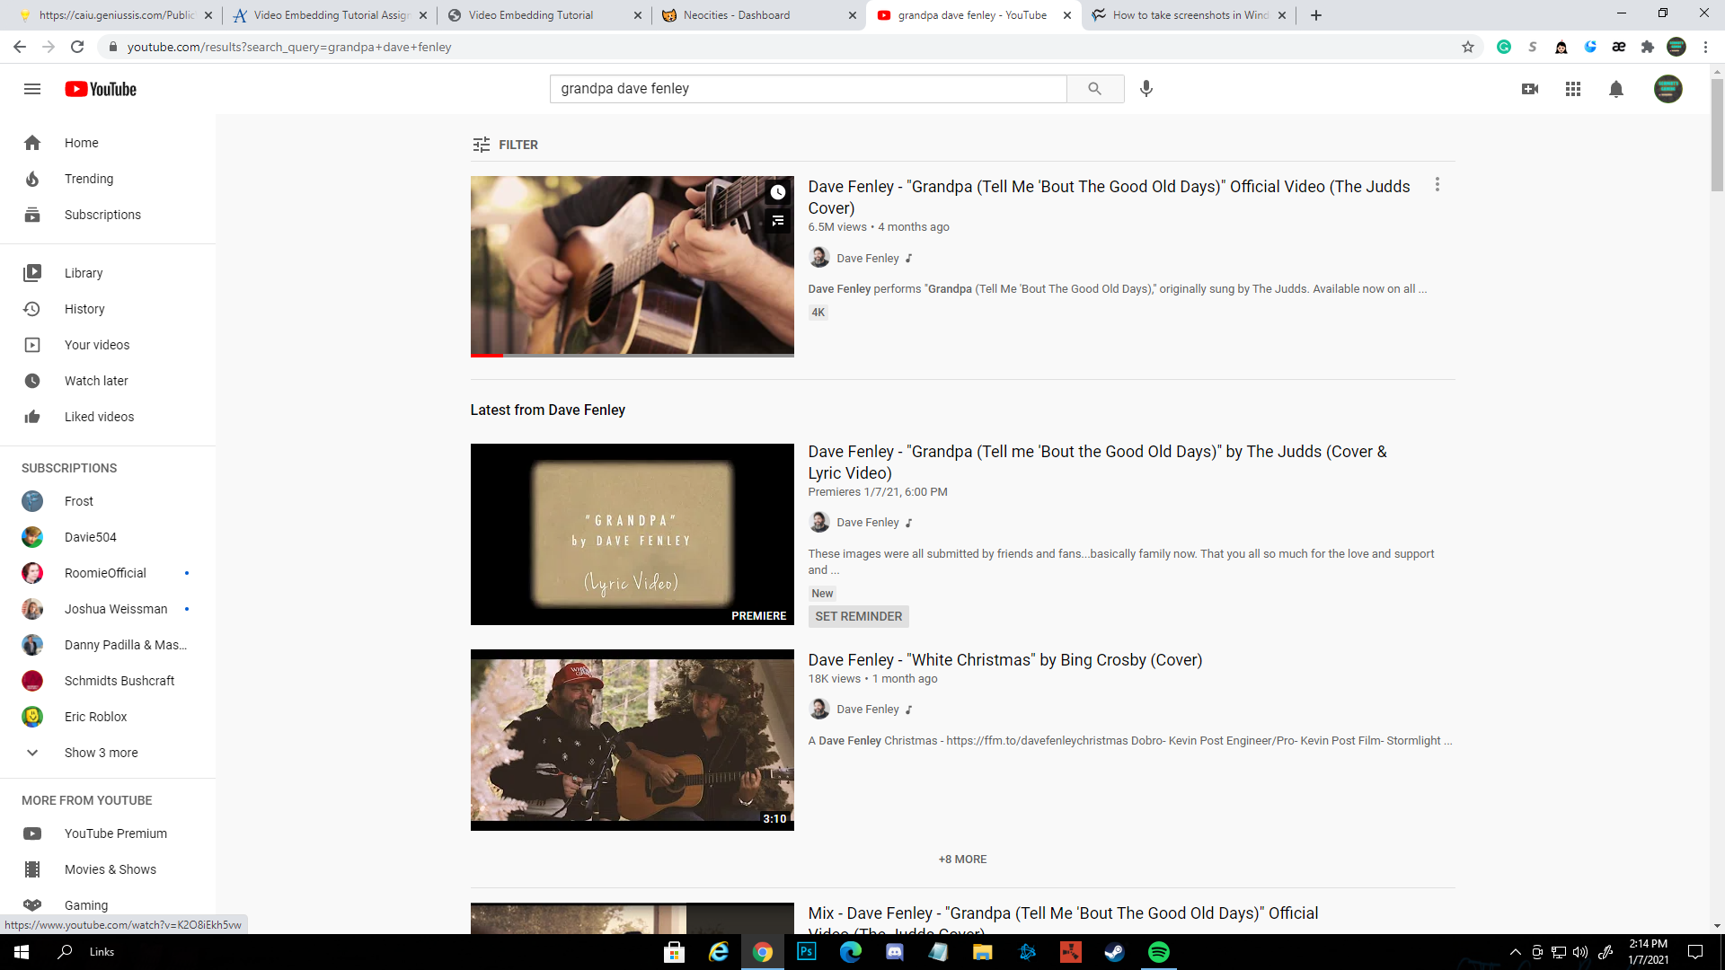Open White Christmas by Bing Crosby cover title
Image resolution: width=1725 pixels, height=970 pixels.
[1004, 660]
